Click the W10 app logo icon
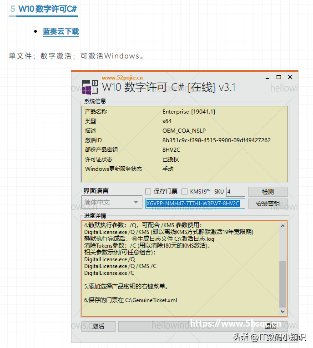This screenshot has height=348, width=313. (x=90, y=87)
